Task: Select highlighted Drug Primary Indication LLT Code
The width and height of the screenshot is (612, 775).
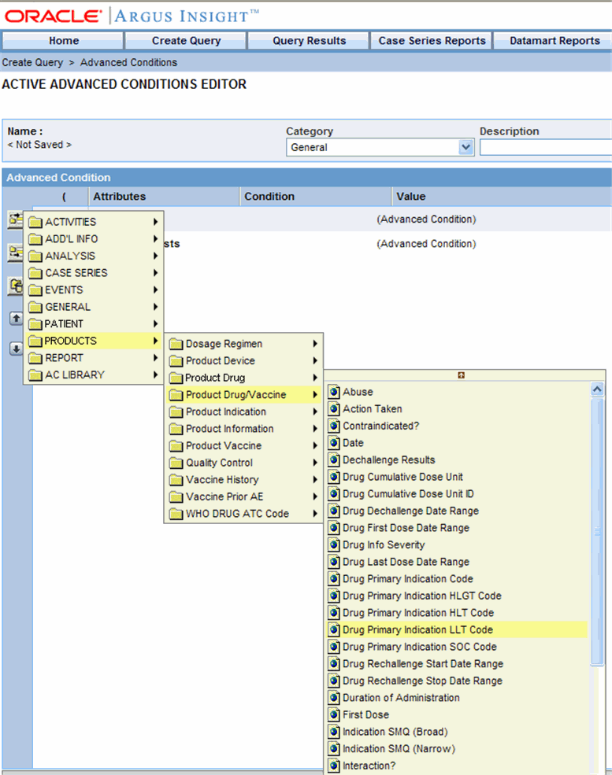Action: 457,629
